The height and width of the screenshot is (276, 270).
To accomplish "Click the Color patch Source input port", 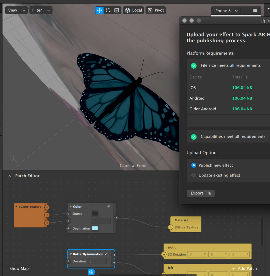I will click(x=69, y=214).
